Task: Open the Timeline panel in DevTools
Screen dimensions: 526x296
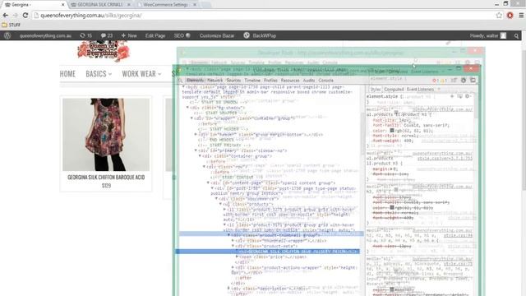Action: (252, 81)
